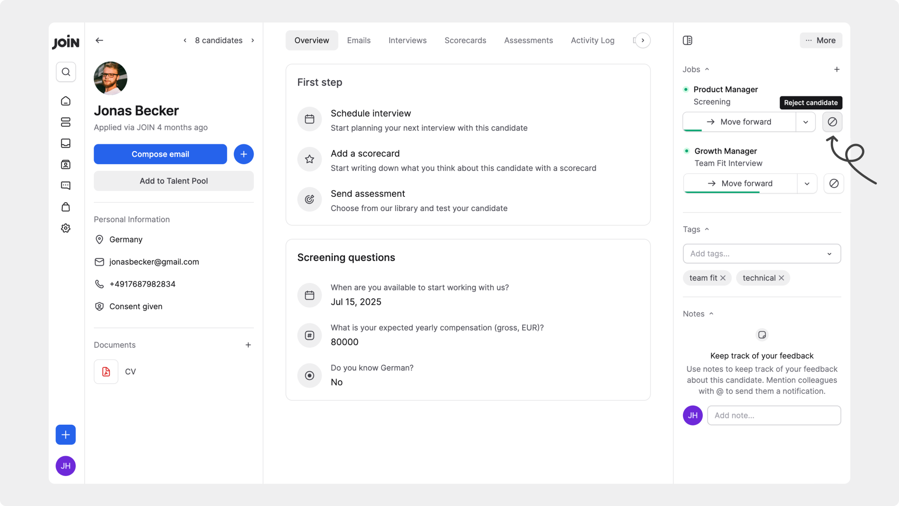This screenshot has width=899, height=506.
Task: Open settings gear in sidebar
Action: [66, 228]
